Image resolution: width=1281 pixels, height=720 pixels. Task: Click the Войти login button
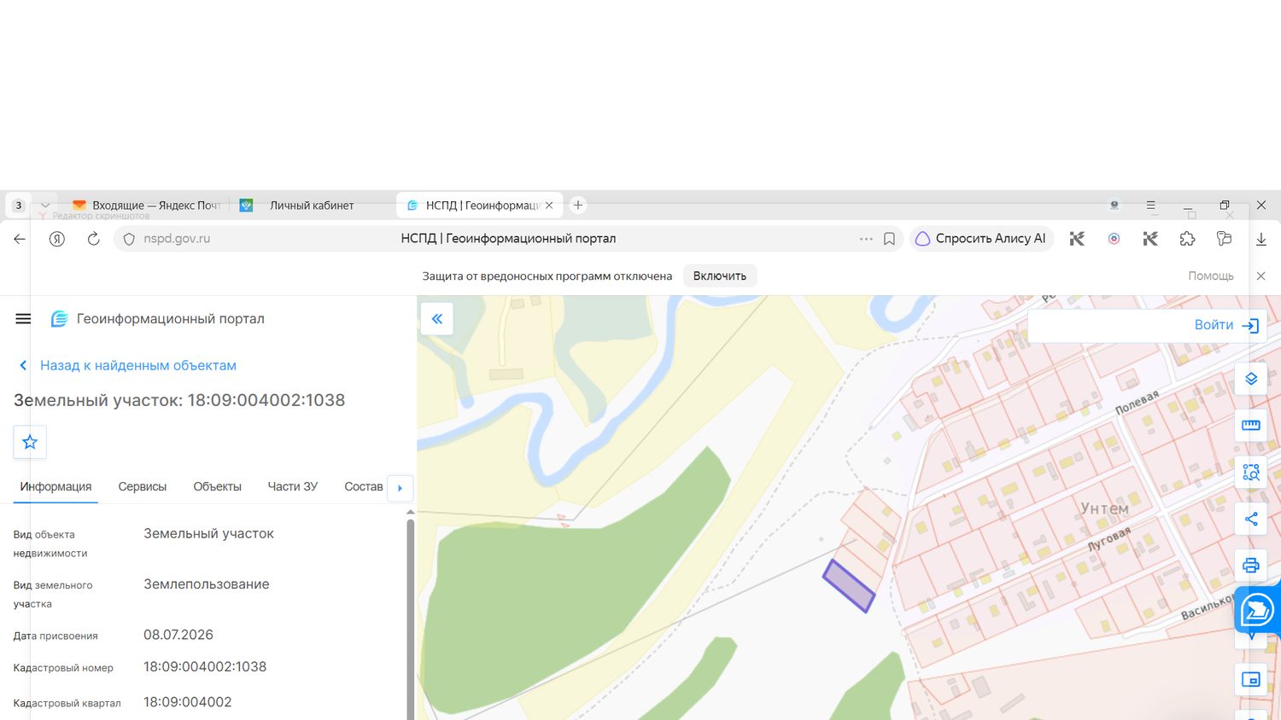tap(1226, 325)
